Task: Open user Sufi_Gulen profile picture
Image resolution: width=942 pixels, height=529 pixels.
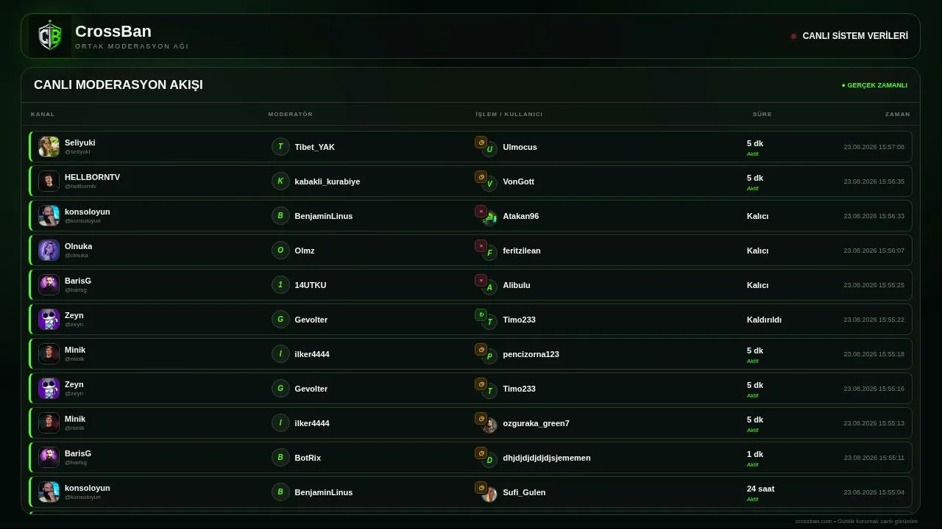Action: pyautogui.click(x=489, y=494)
